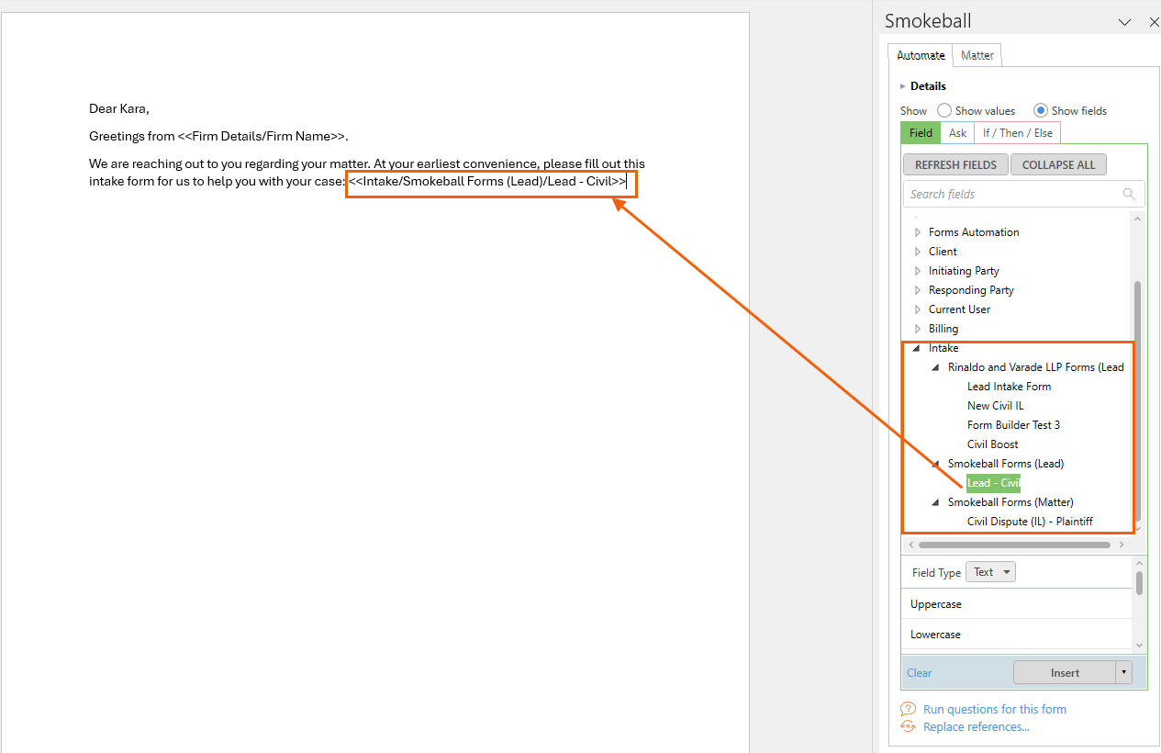This screenshot has width=1161, height=753.
Task: Click the Replace references link
Action: pyautogui.click(x=977, y=726)
